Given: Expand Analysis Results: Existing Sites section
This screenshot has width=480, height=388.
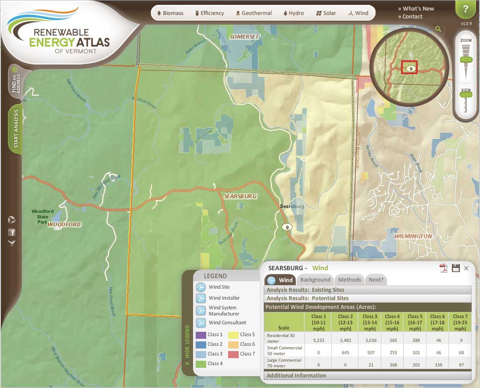Looking at the screenshot, I should [367, 290].
